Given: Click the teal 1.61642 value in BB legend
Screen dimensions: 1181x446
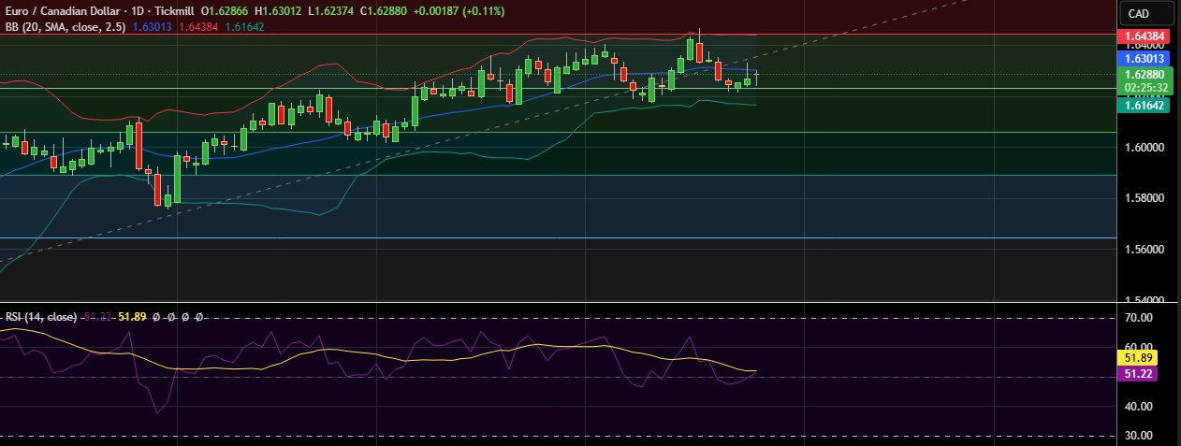Looking at the screenshot, I should 246,26.
